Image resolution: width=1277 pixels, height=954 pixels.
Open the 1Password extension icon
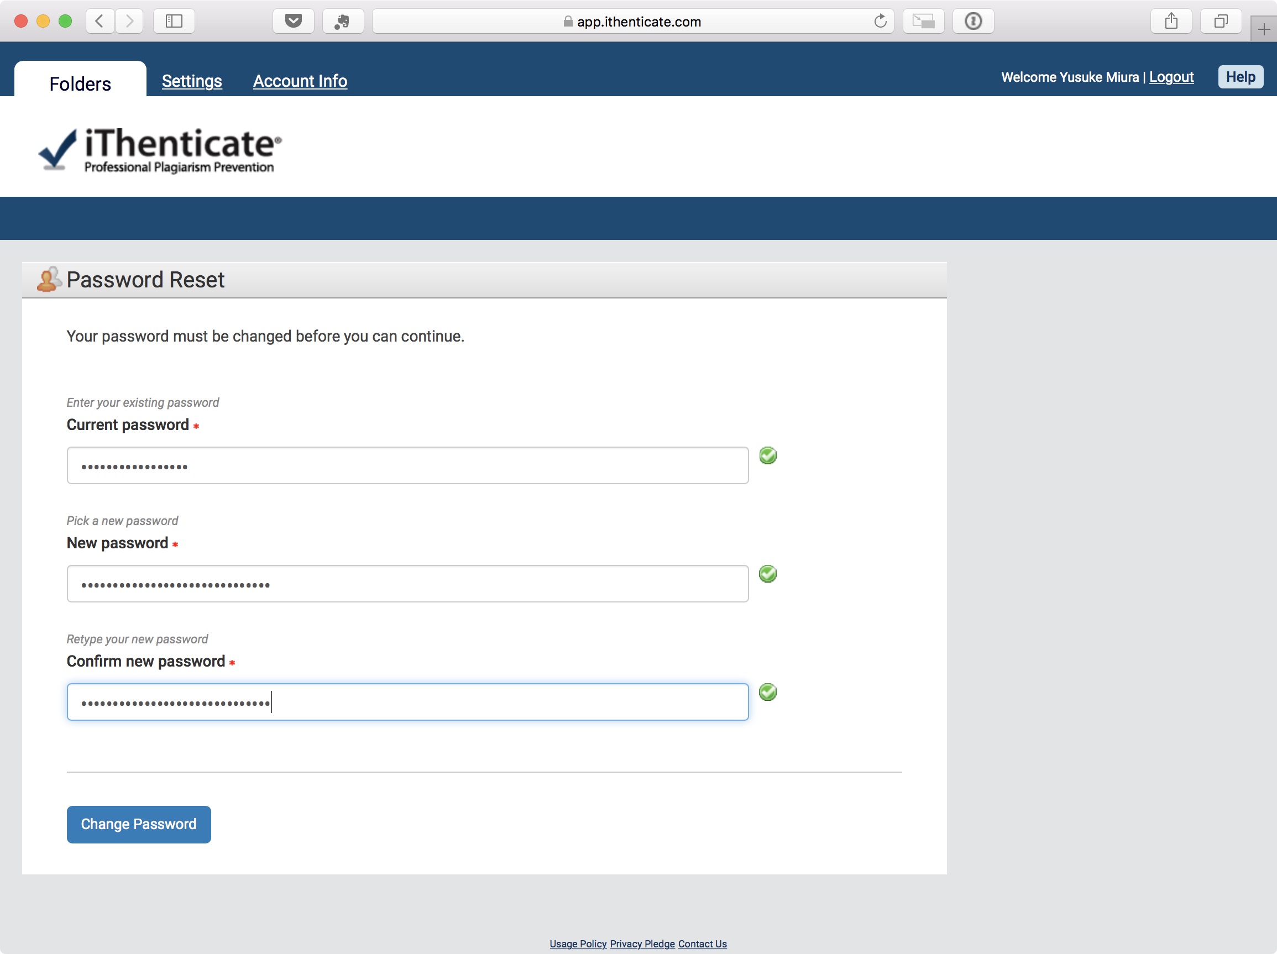(x=973, y=22)
